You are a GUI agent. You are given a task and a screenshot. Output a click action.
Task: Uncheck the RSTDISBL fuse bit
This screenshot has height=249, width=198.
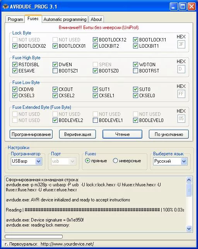coord(15,64)
